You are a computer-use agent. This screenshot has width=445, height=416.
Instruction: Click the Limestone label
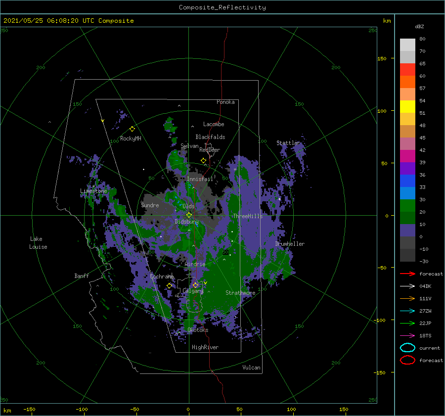tap(93, 191)
